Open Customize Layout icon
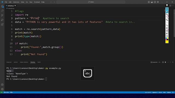The width and height of the screenshot is (175, 98). (x=158, y=2)
